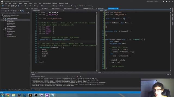Open left editor Global Scope dropdown
Viewport: 174px width, 97px height.
point(48,11)
